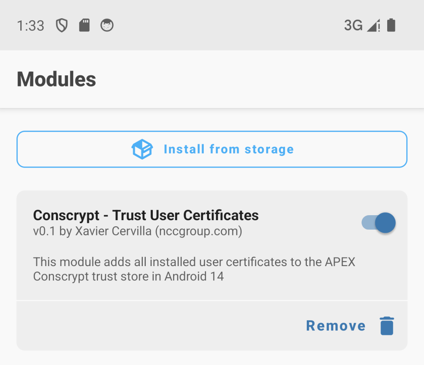Image resolution: width=424 pixels, height=365 pixels.
Task: Tap the round face notification icon
Action: point(107,26)
